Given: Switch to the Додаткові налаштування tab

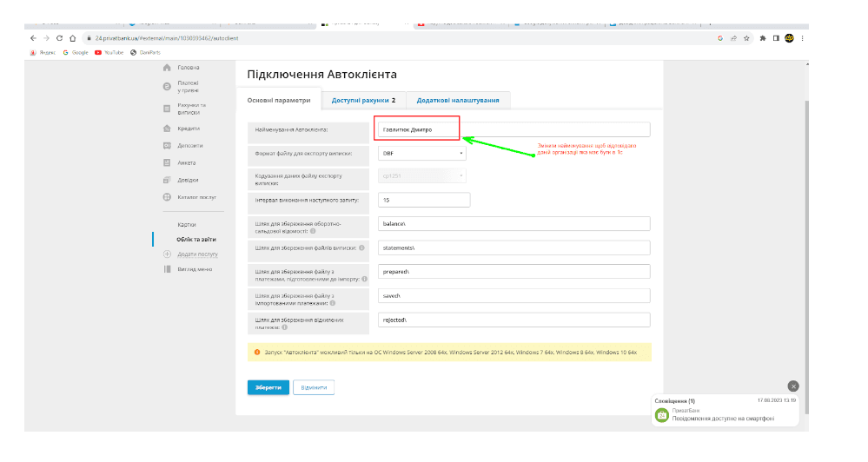Looking at the screenshot, I should (457, 100).
